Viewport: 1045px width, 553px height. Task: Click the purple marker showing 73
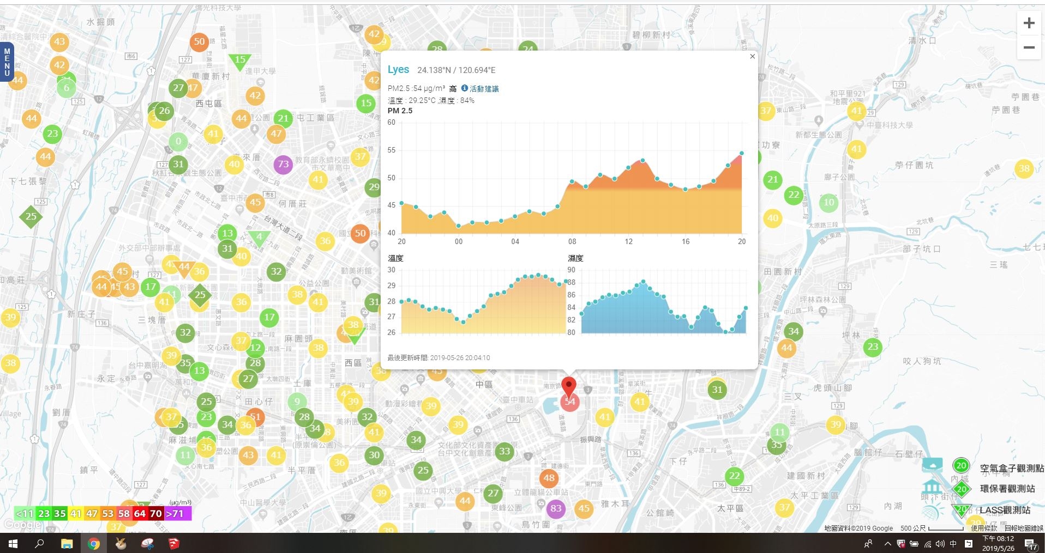pos(283,164)
